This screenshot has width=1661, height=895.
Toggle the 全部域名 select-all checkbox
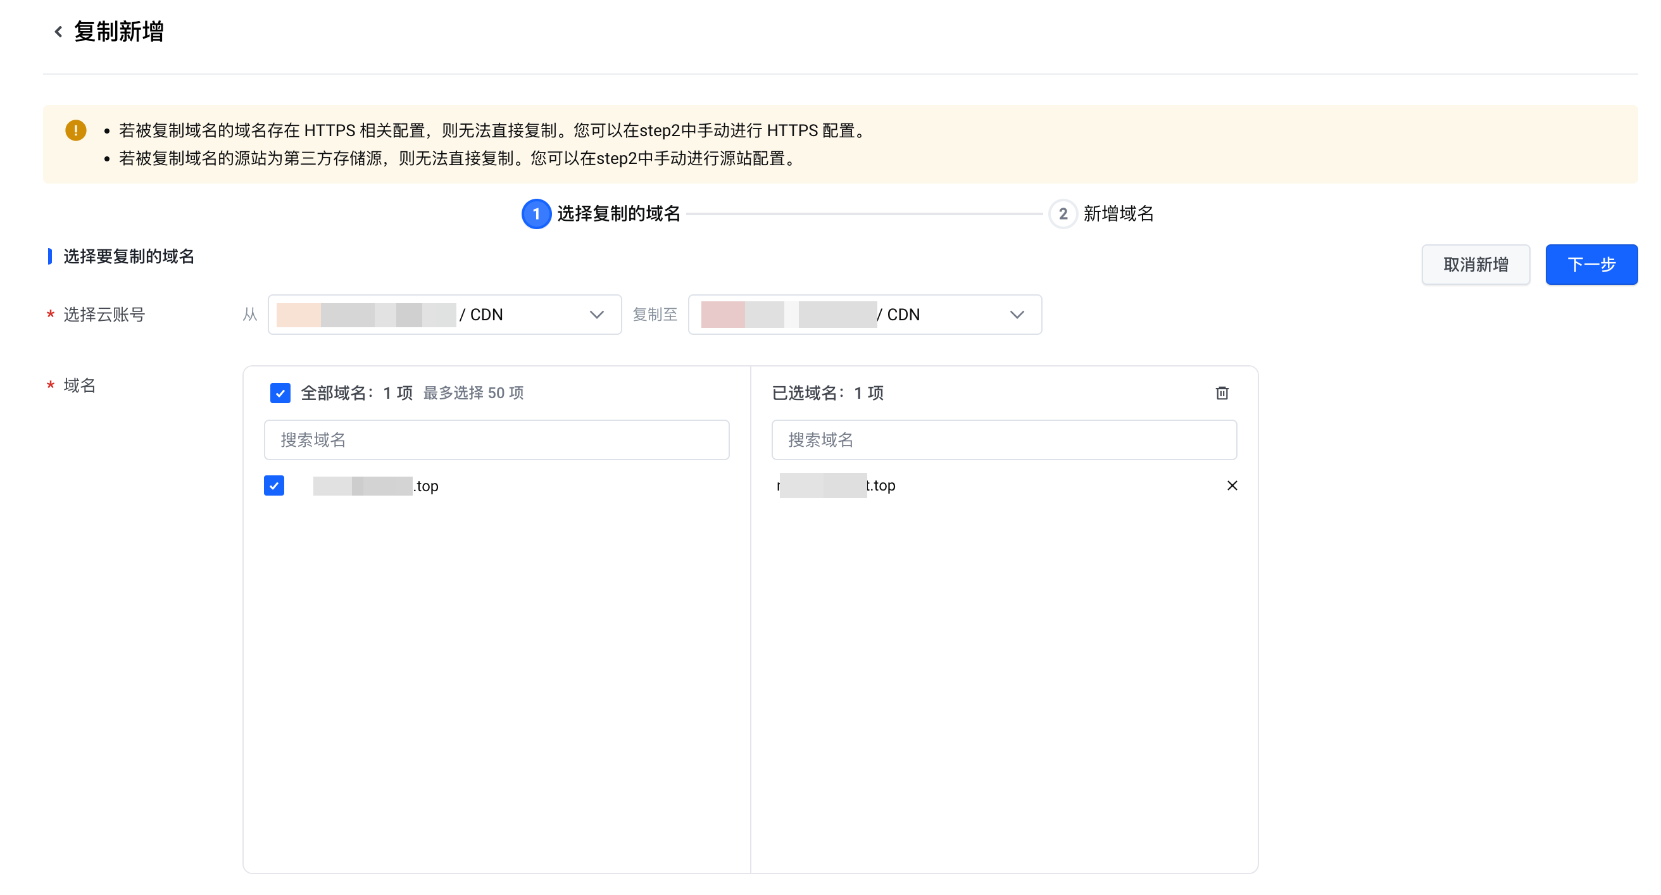[280, 392]
